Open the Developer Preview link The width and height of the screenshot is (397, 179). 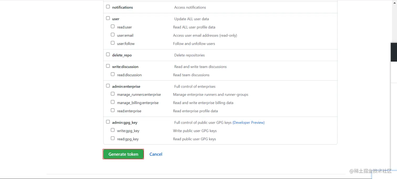pos(248,122)
